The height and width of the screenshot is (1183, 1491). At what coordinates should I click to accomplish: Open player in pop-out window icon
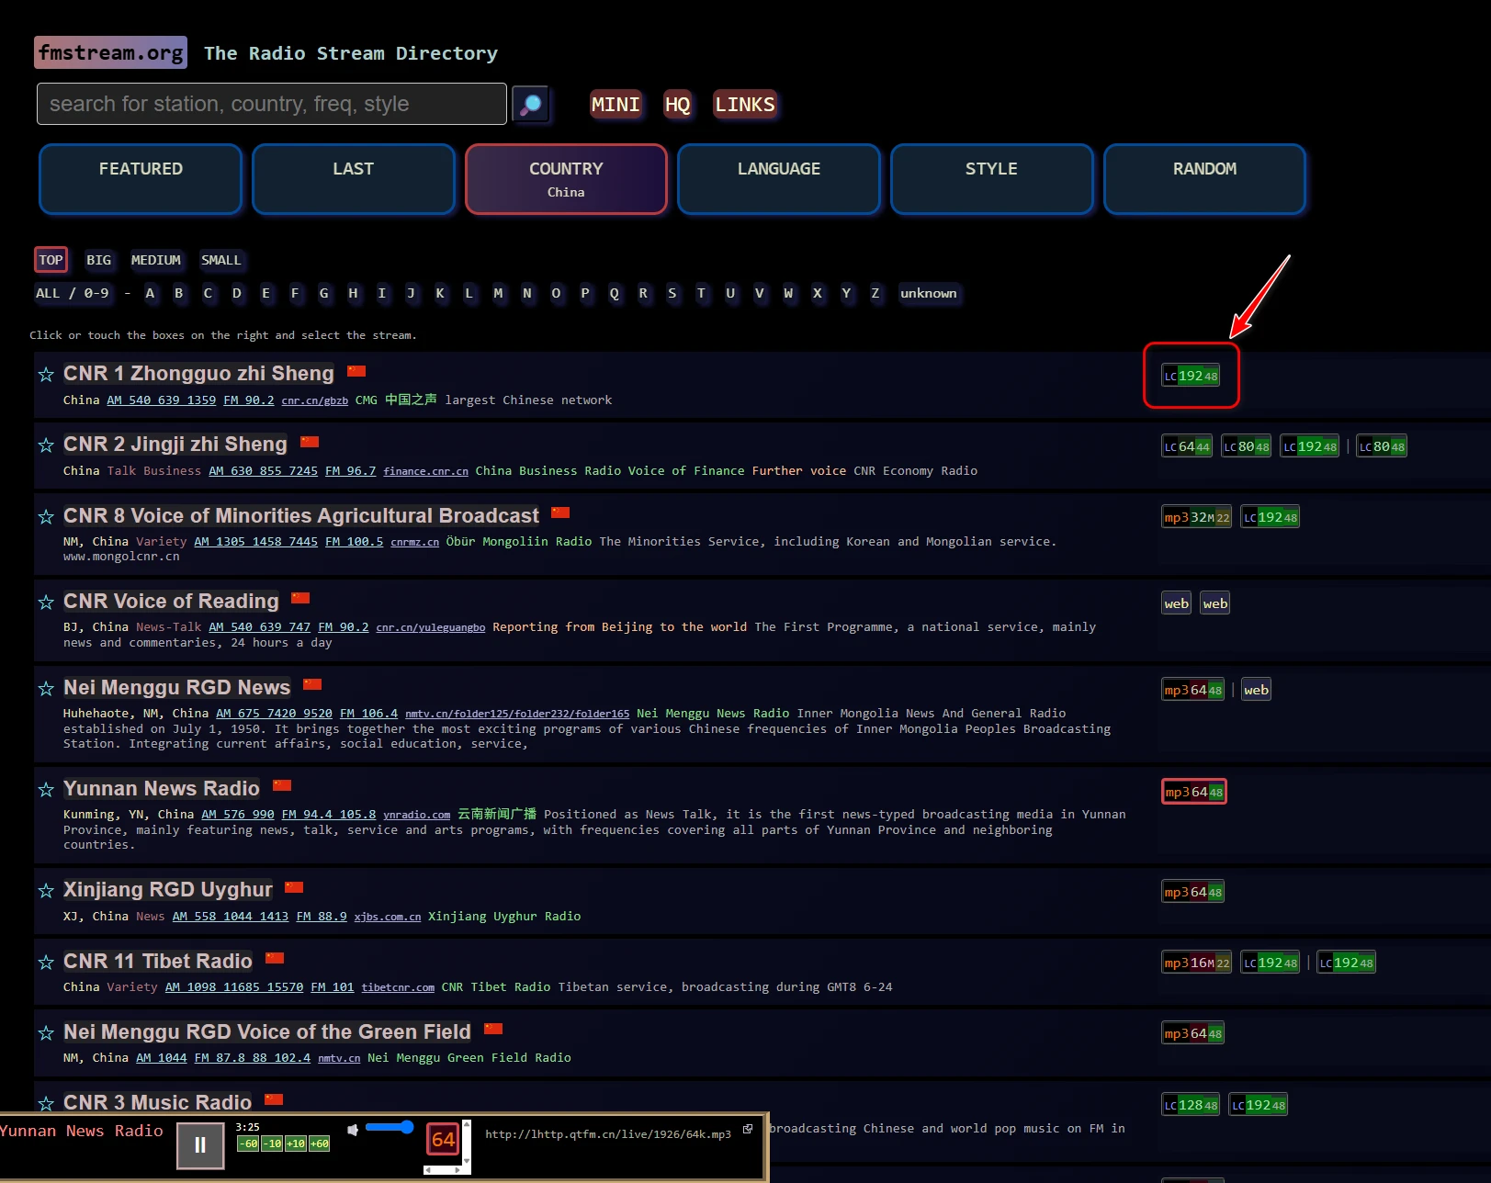coord(748,1130)
